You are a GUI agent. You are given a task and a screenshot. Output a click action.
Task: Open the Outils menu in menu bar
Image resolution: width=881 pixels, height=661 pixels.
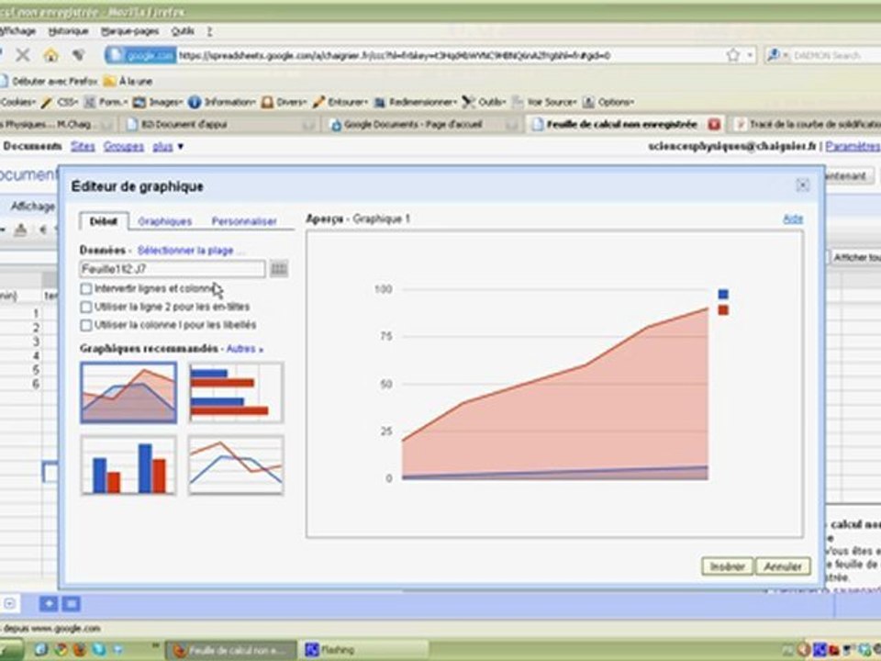(183, 31)
